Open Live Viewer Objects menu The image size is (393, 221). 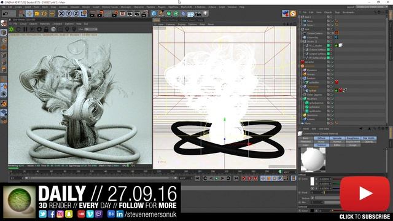[x=33, y=24]
